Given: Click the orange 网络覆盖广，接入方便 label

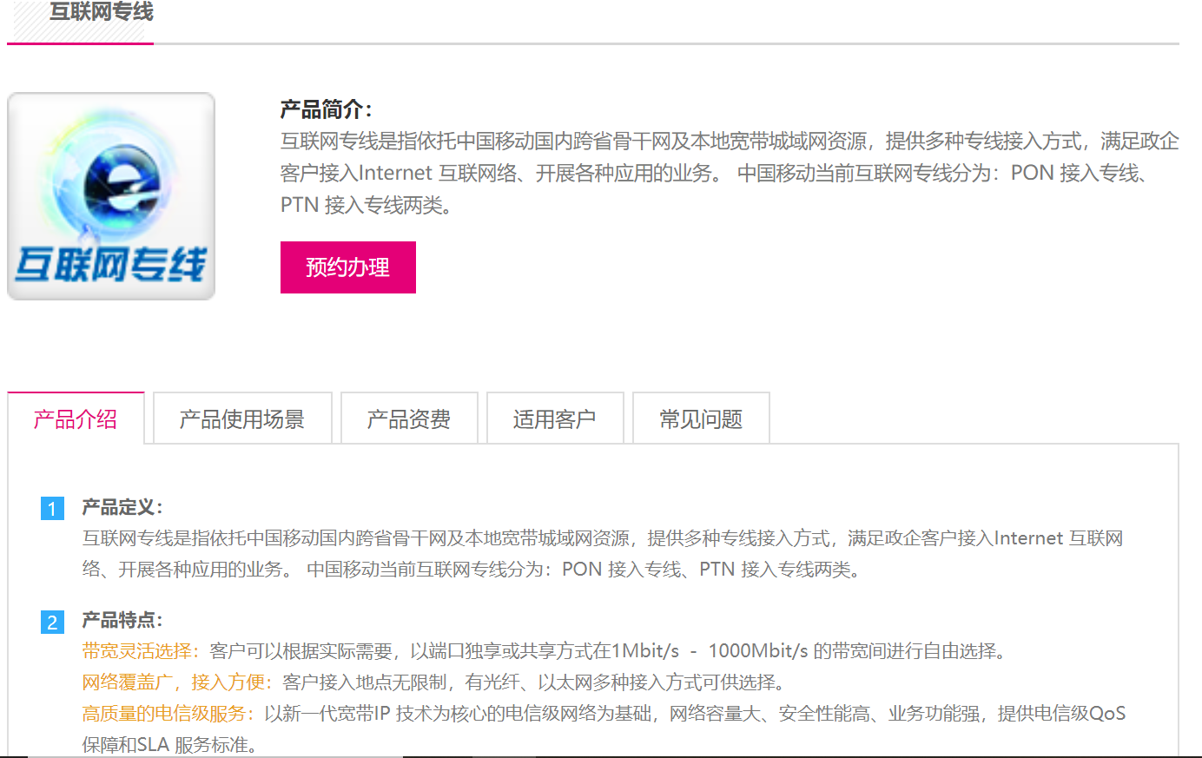Looking at the screenshot, I should click(x=176, y=682).
